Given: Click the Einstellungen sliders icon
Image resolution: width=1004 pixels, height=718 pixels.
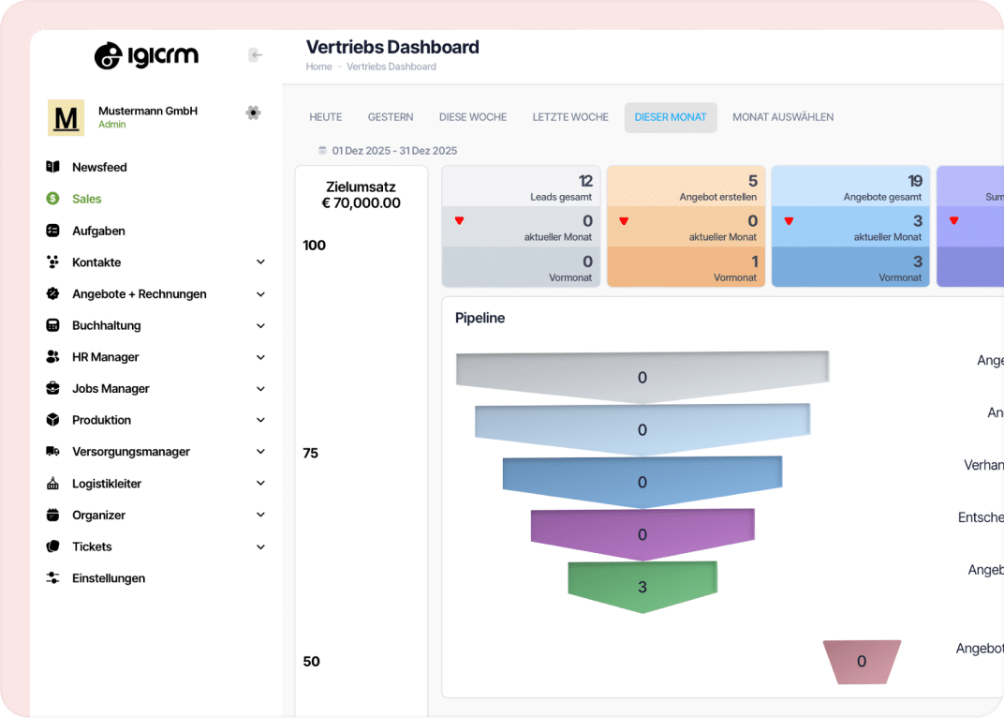Looking at the screenshot, I should pos(53,578).
